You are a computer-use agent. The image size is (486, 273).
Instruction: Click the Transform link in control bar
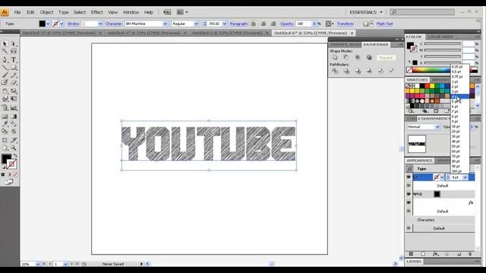click(346, 24)
